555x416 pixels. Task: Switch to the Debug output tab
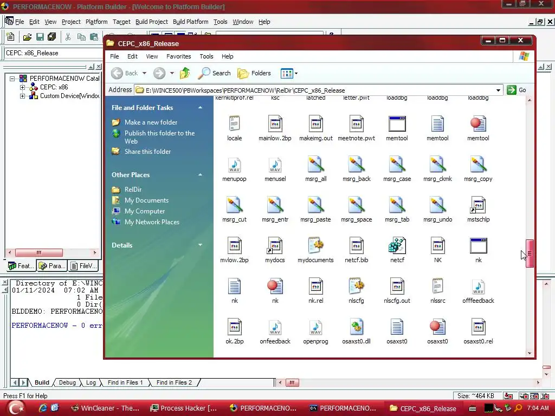[67, 382]
